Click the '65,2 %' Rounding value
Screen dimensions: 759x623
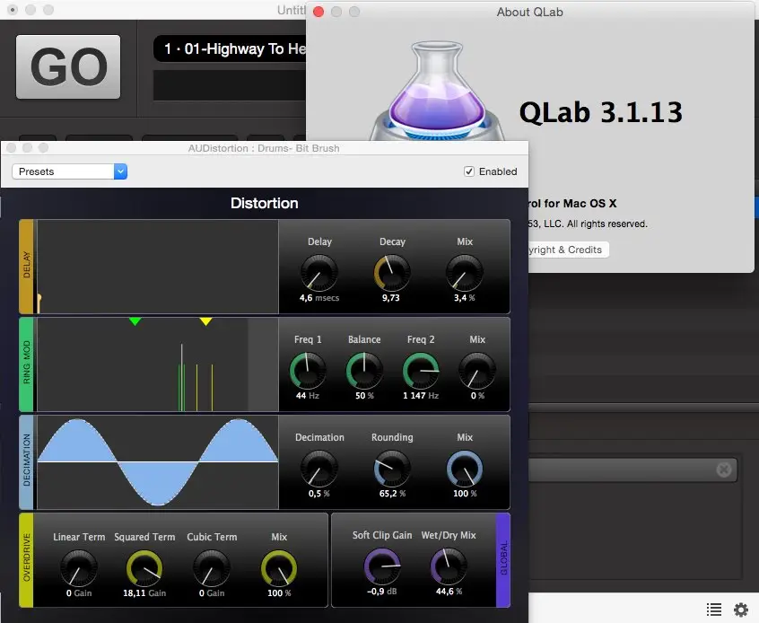pyautogui.click(x=392, y=494)
